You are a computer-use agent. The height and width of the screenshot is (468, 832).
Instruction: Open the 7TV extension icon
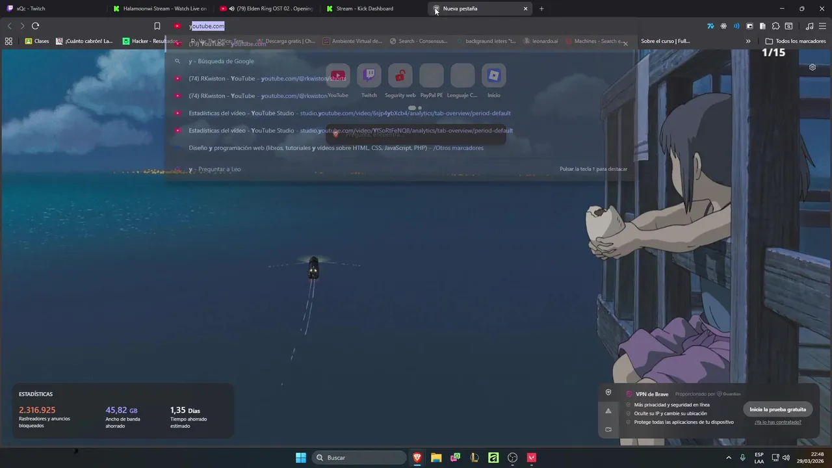point(710,26)
